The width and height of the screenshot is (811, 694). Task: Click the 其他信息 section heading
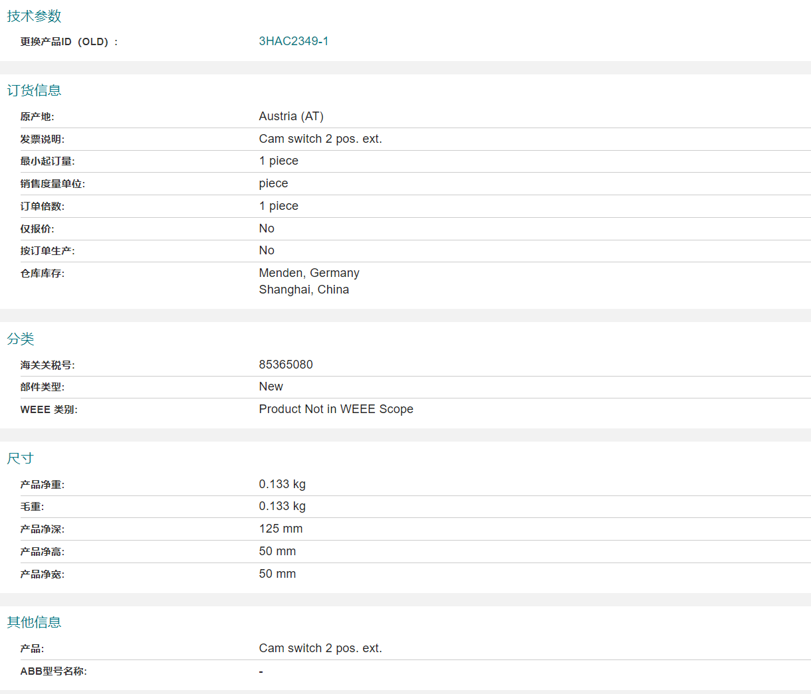click(34, 622)
